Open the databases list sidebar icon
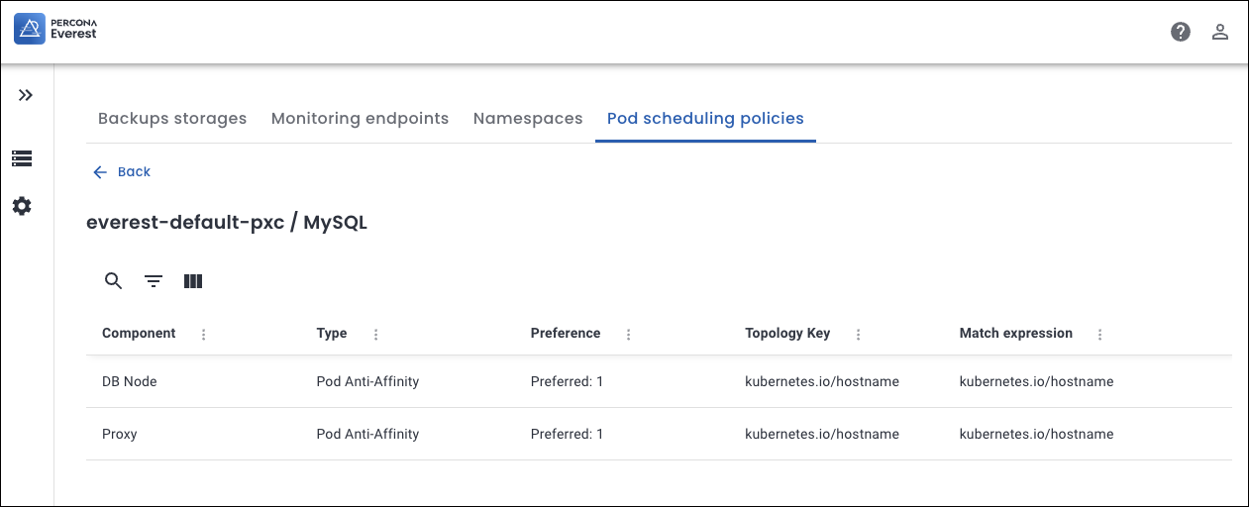This screenshot has height=507, width=1249. [x=22, y=158]
